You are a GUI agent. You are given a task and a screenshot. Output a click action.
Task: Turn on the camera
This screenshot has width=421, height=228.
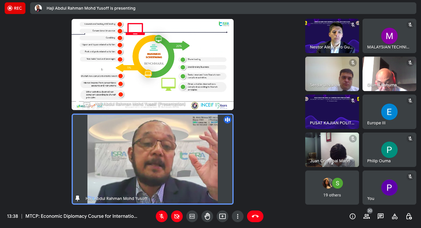(x=177, y=216)
